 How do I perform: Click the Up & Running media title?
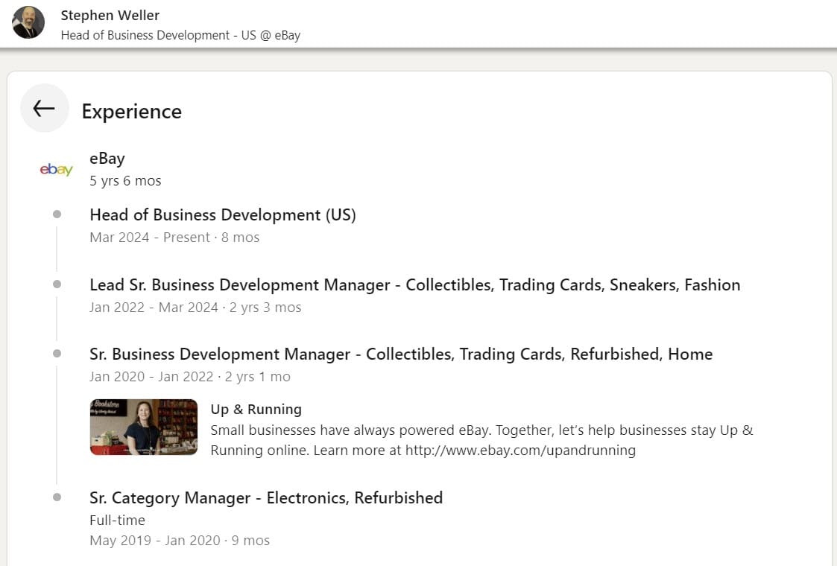pyautogui.click(x=256, y=409)
